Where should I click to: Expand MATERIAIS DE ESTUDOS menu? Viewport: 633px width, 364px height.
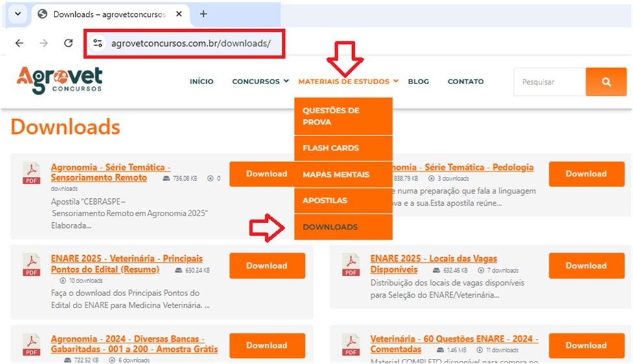(348, 82)
